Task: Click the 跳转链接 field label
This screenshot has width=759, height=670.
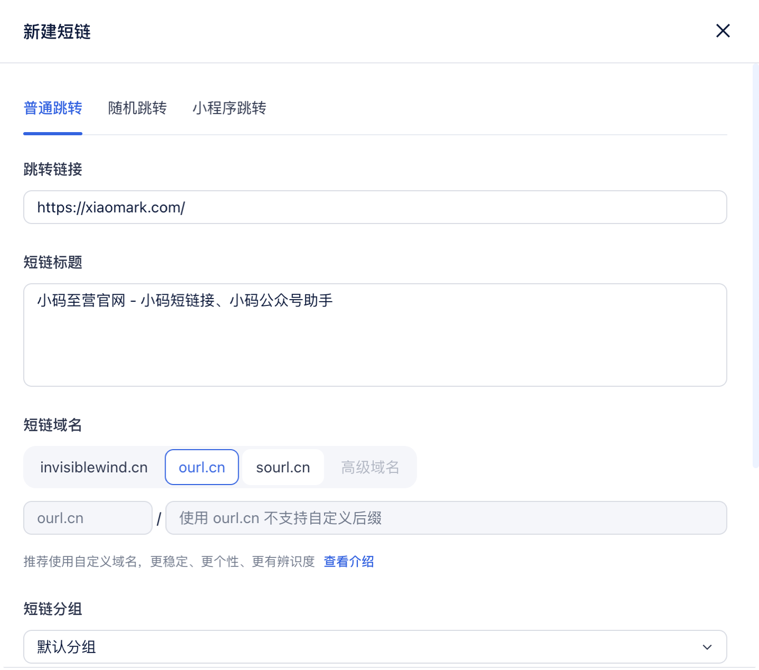Action: click(53, 169)
